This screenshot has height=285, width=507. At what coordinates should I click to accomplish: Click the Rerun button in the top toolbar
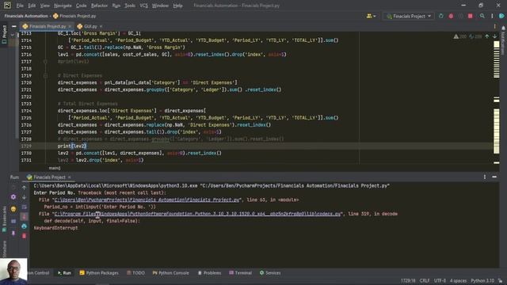[441, 16]
